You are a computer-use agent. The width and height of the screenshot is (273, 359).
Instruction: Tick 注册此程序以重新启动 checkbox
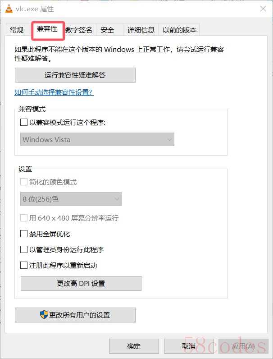[x=24, y=265]
